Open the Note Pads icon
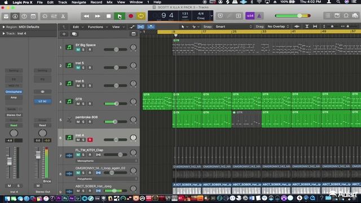The image size is (361, 203). pos(337,16)
